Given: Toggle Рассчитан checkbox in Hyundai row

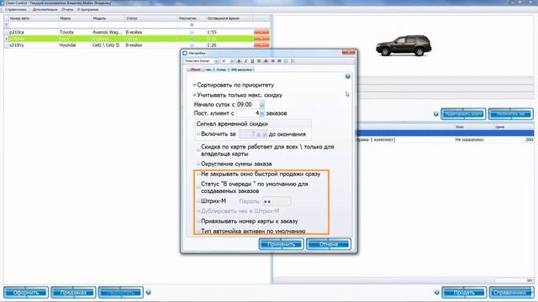Looking at the screenshot, I should click(192, 45).
